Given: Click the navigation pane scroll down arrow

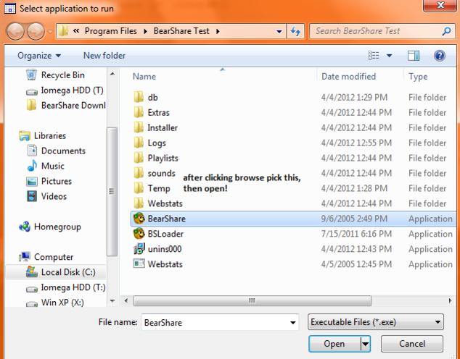Looking at the screenshot, I should (112, 300).
